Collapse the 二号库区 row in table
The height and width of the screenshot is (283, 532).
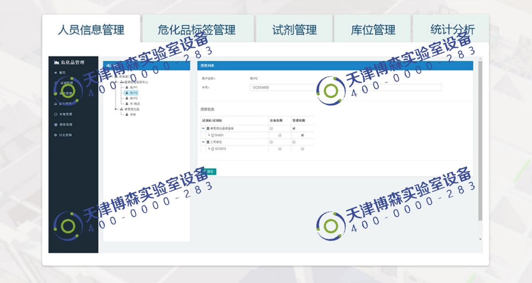tap(203, 142)
